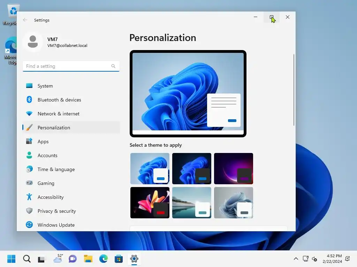Screen dimensions: 357x267
Task: Open System settings category
Action: [x=71, y=86]
